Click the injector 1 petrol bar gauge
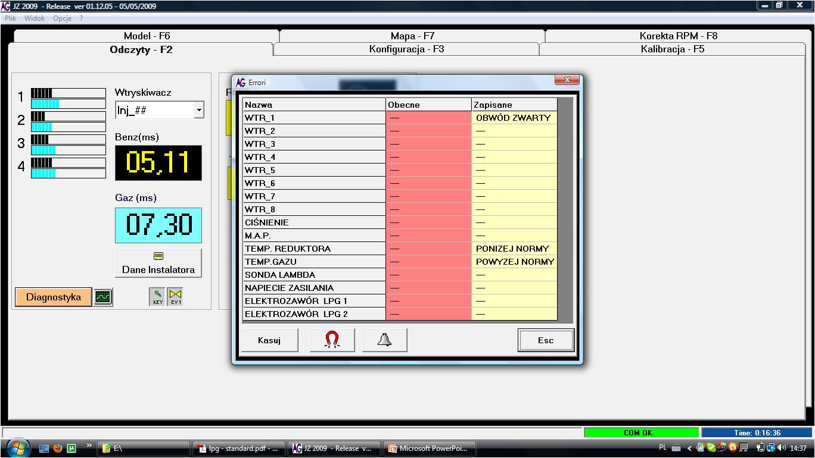This screenshot has width=815, height=458. click(x=69, y=93)
